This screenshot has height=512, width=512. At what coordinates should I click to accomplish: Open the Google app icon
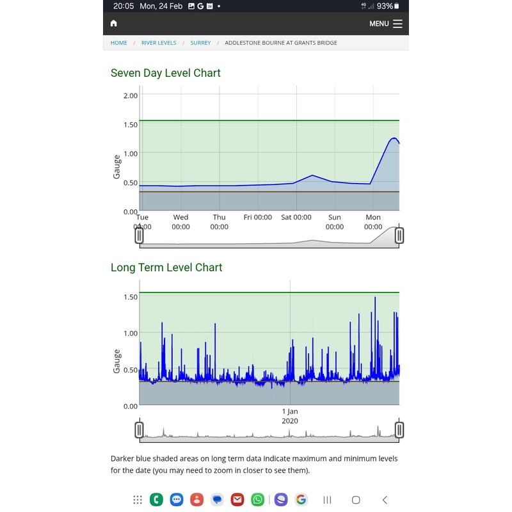click(x=301, y=500)
